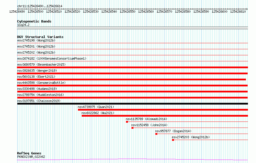Select variant nsv5603138 (Ebert2021) label
256x163 pixels.
(x=36, y=77)
